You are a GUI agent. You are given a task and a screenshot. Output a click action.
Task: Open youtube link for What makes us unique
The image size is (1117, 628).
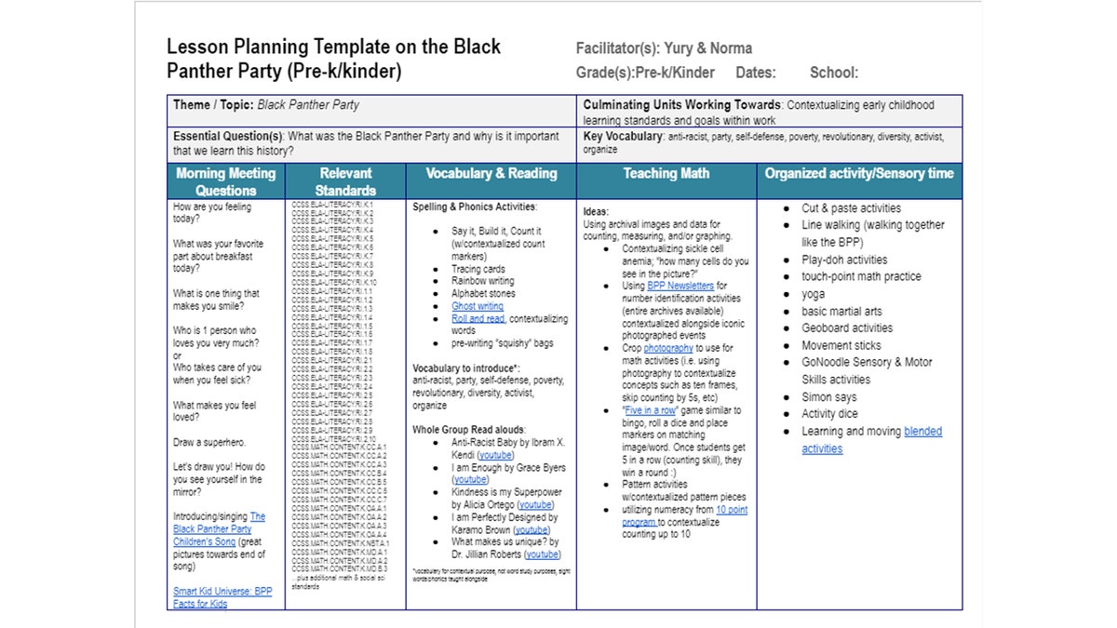tap(543, 555)
